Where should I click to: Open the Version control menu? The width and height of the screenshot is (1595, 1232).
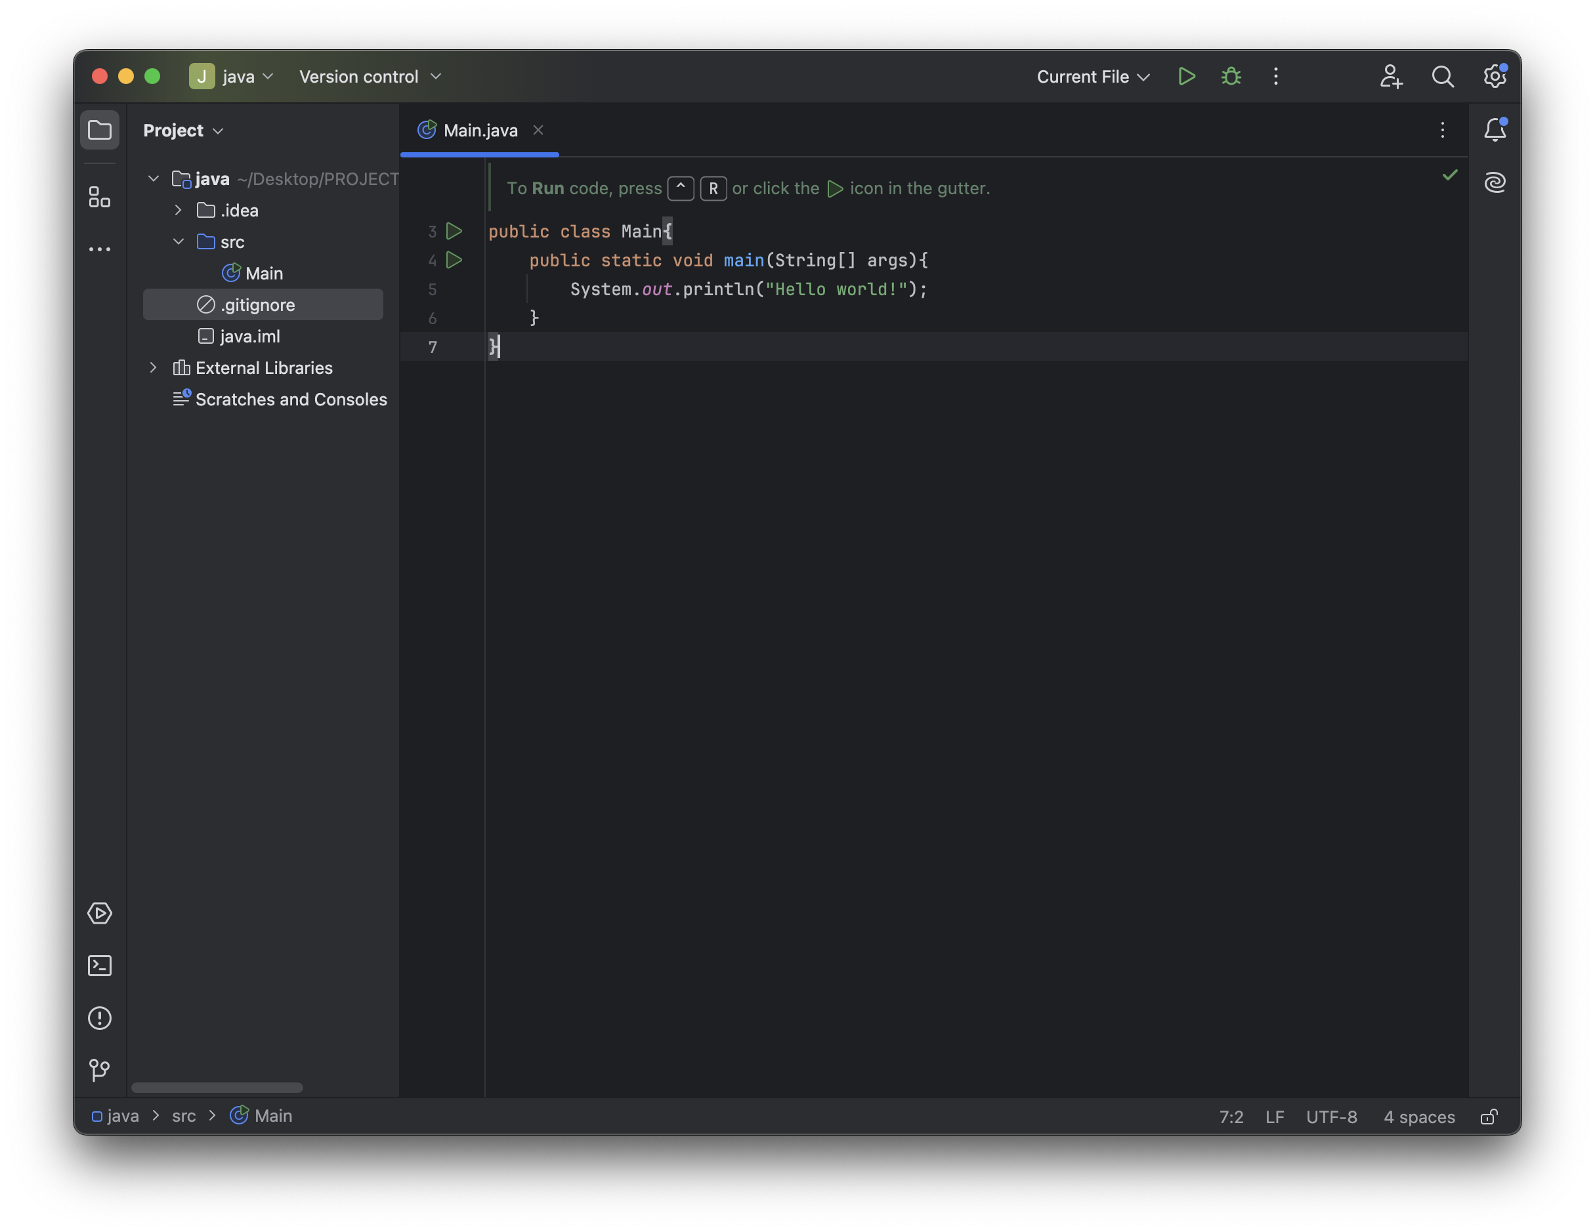point(370,77)
